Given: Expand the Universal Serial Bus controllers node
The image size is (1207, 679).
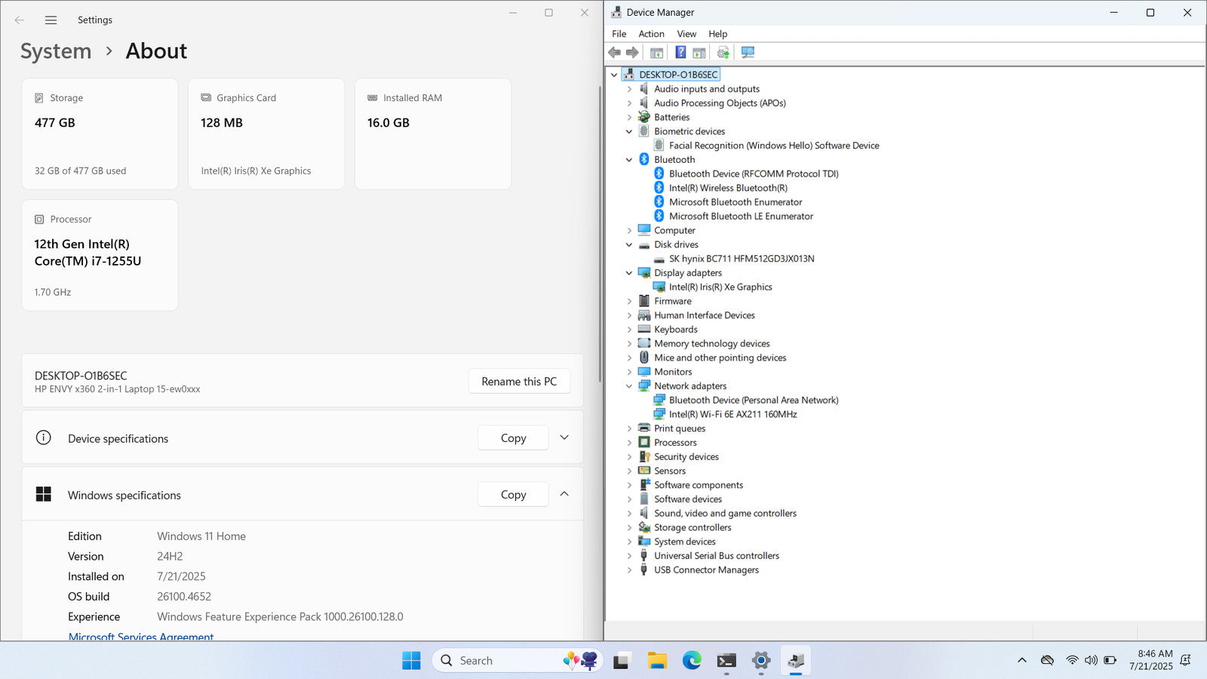Looking at the screenshot, I should [x=629, y=556].
